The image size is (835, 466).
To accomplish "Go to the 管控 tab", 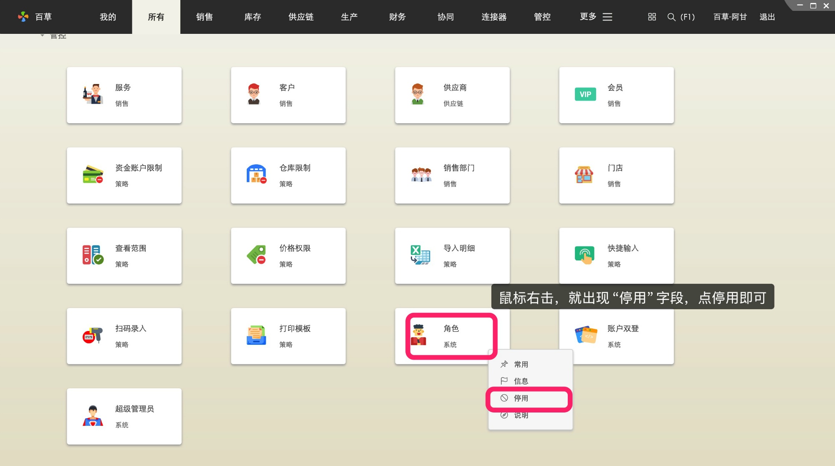I will (542, 17).
